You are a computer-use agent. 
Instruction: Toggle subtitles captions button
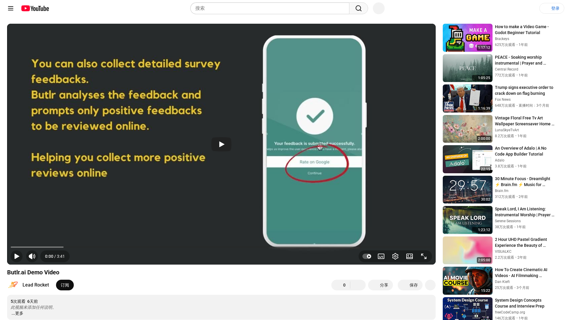pyautogui.click(x=381, y=256)
